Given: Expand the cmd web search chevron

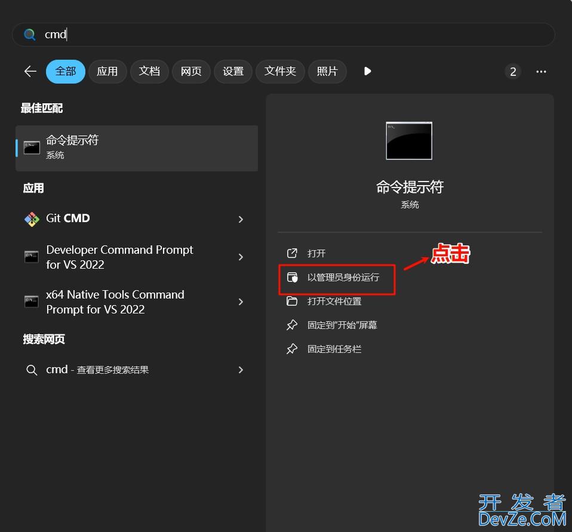Looking at the screenshot, I should 241,370.
